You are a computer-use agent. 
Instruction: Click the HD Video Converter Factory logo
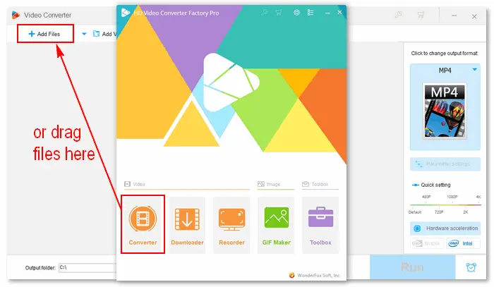coord(126,13)
